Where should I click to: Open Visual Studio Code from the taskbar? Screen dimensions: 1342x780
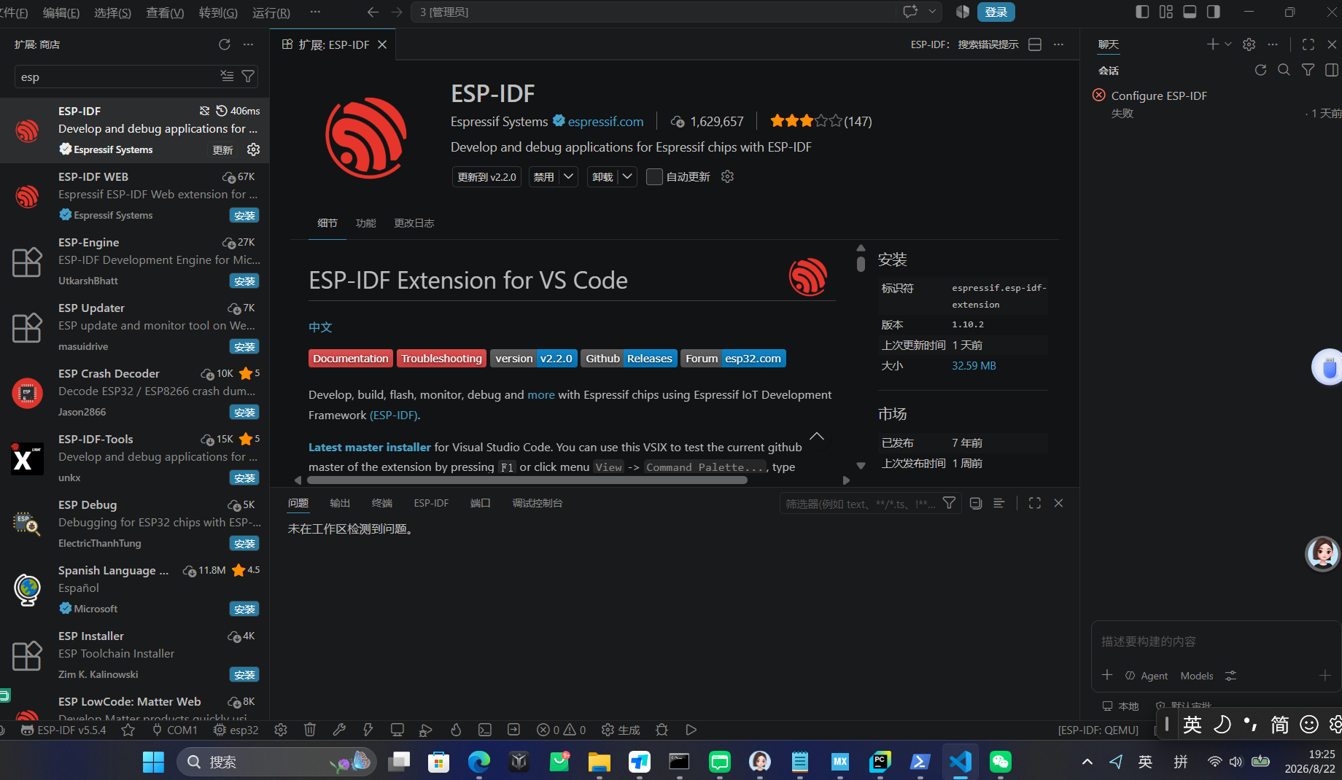(x=961, y=762)
